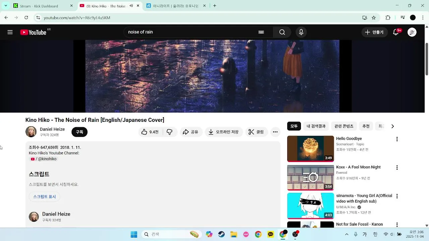The height and width of the screenshot is (241, 429).
Task: Show hidden system tray icons
Action: pos(347,234)
